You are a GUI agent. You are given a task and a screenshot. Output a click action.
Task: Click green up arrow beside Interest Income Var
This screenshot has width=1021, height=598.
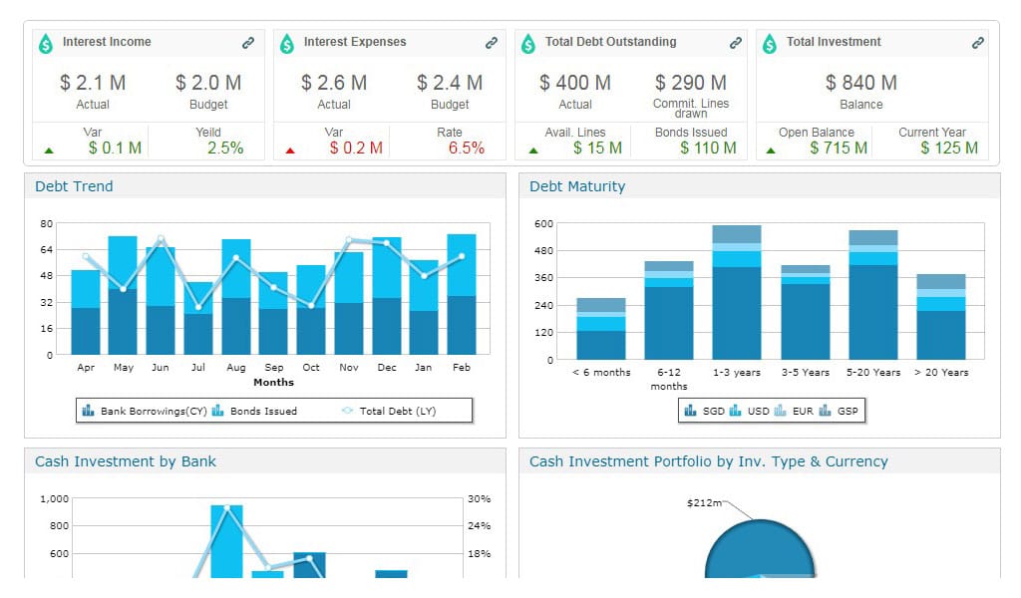click(x=49, y=150)
